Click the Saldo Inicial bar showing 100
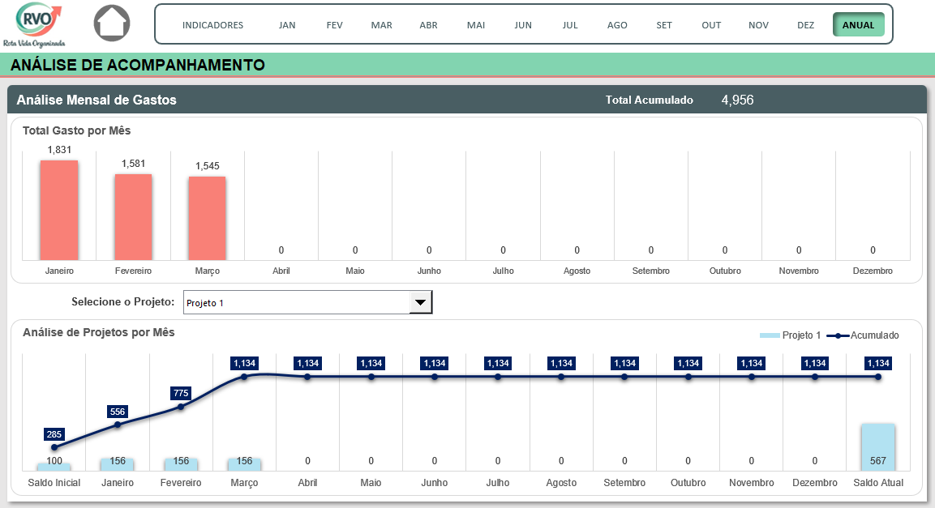The width and height of the screenshot is (935, 508). tap(54, 467)
